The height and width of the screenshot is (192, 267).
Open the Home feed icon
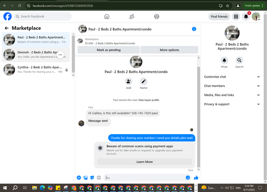[x=107, y=16]
